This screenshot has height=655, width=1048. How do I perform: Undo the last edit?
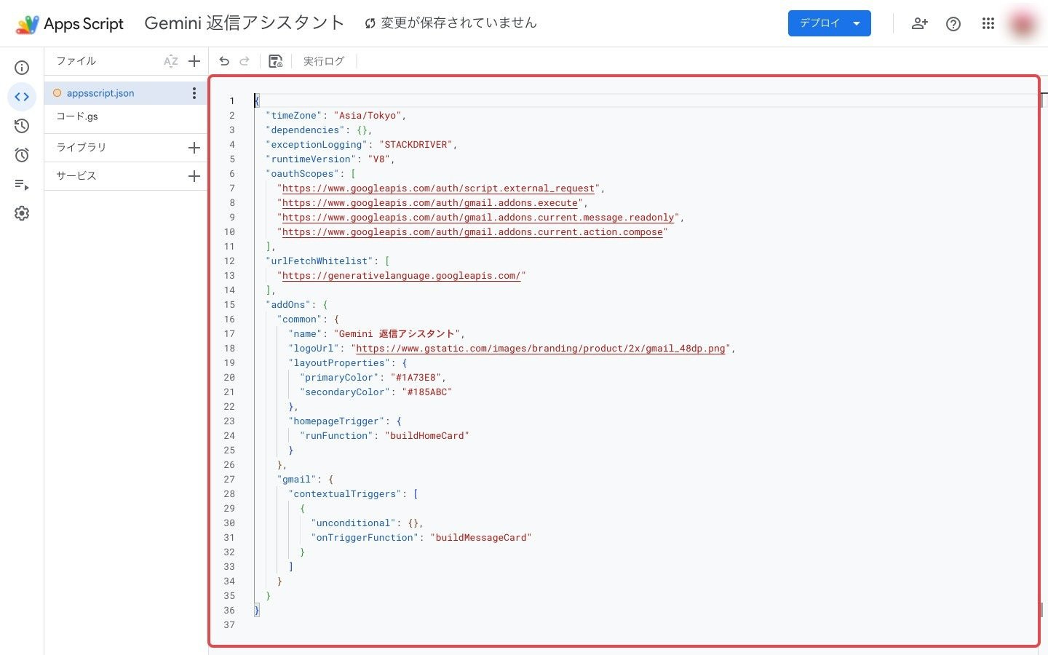point(224,61)
